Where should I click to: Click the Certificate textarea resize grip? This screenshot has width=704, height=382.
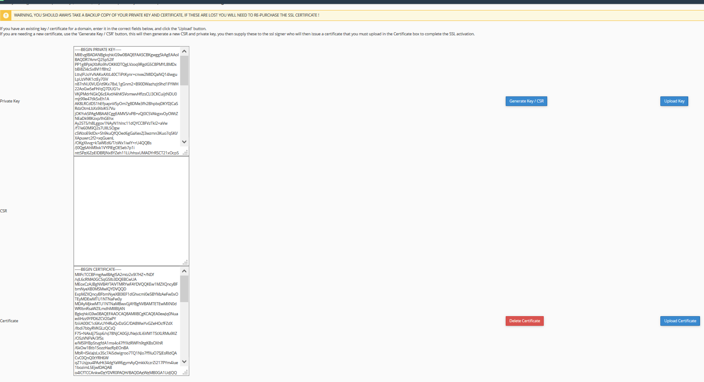pos(185,372)
